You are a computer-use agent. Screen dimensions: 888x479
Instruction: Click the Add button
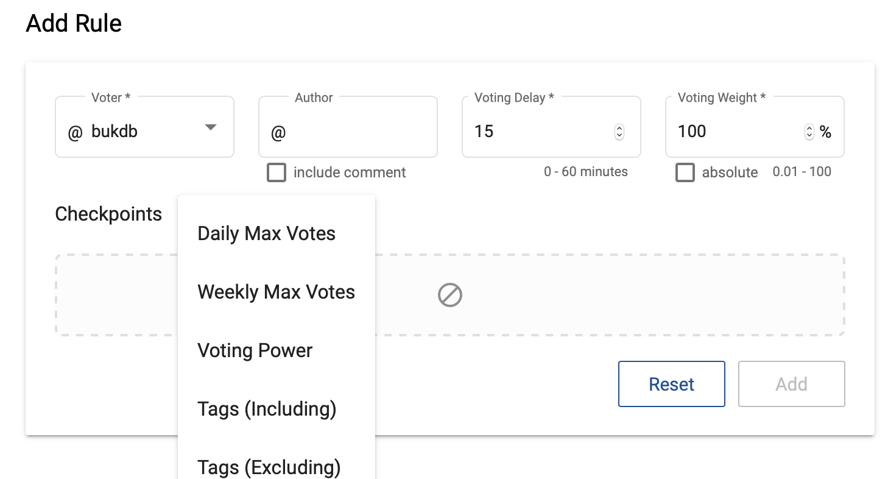[x=792, y=384]
